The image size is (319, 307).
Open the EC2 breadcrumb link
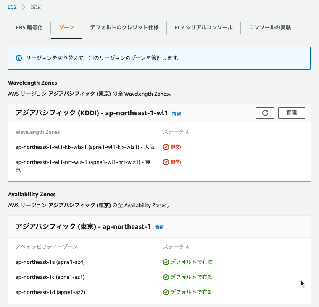[x=12, y=7]
